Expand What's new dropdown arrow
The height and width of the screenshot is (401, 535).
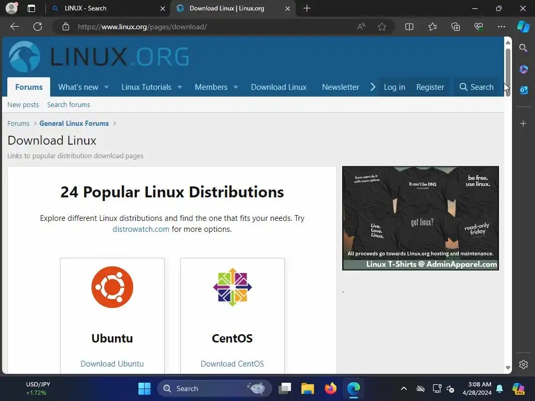(x=107, y=87)
